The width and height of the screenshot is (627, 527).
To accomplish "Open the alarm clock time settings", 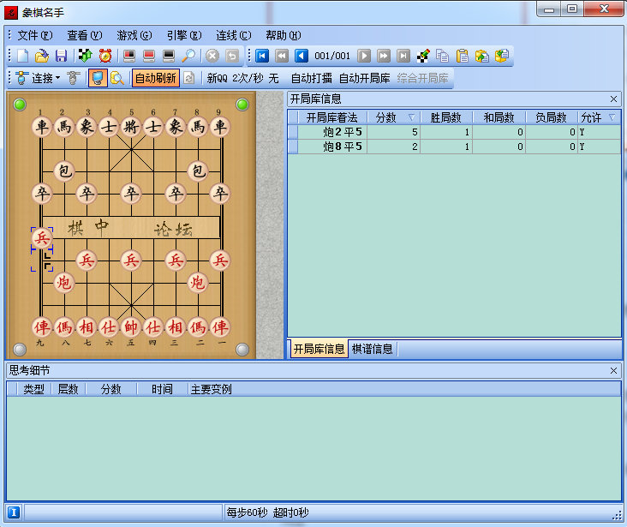I will (x=105, y=56).
